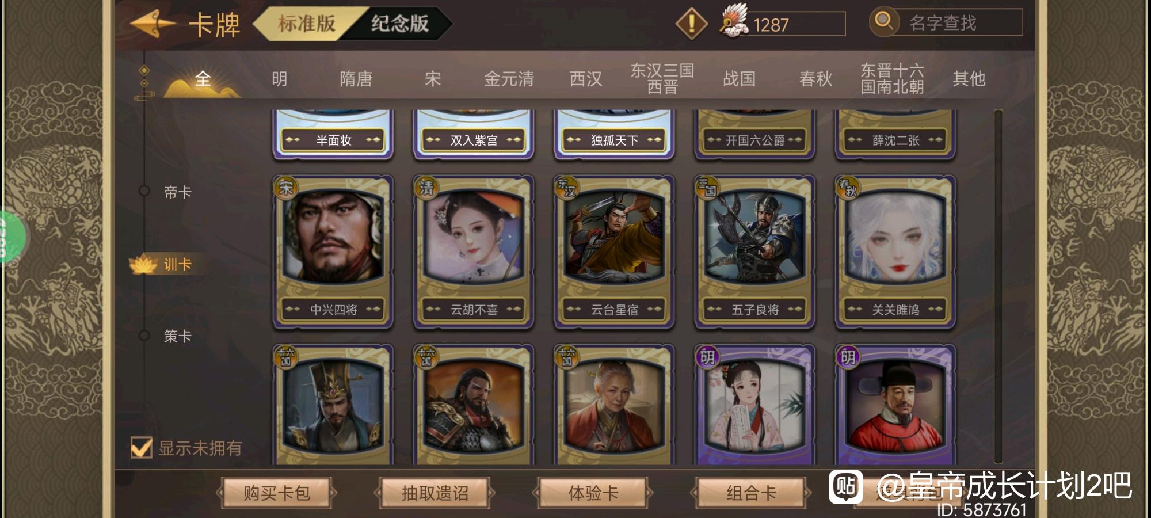
Task: Select the 帝卡 category
Action: pyautogui.click(x=177, y=192)
